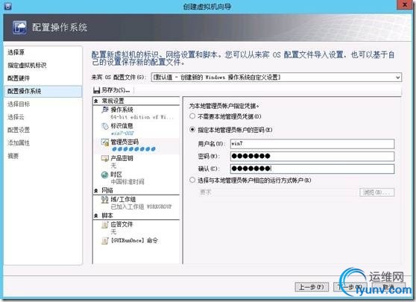Choose 指定本地管理员帐户的密码 radio option
Viewport: 416px width, 302px height.
tap(192, 130)
